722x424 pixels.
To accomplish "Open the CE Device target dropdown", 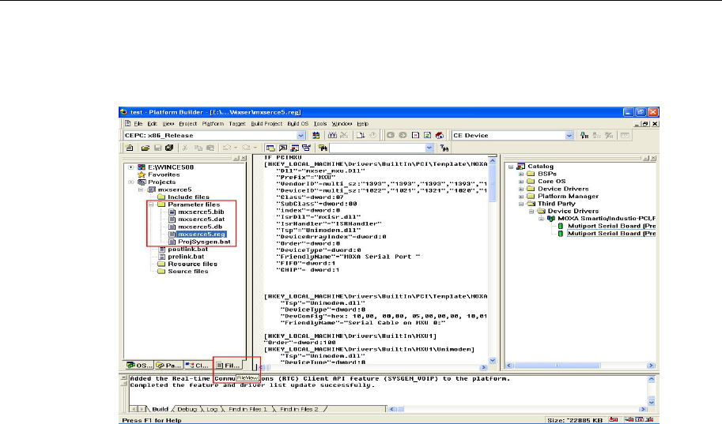I will click(x=568, y=136).
